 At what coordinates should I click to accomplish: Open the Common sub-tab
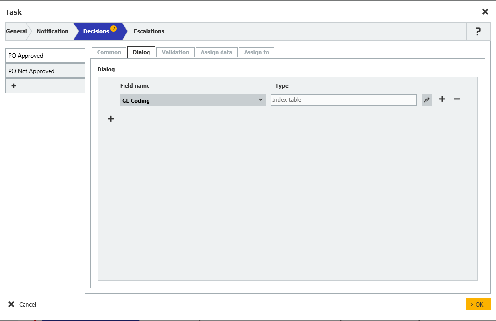pyautogui.click(x=109, y=52)
